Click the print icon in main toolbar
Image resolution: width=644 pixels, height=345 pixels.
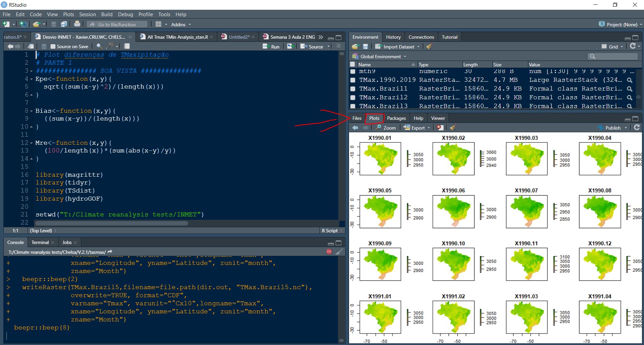(77, 24)
